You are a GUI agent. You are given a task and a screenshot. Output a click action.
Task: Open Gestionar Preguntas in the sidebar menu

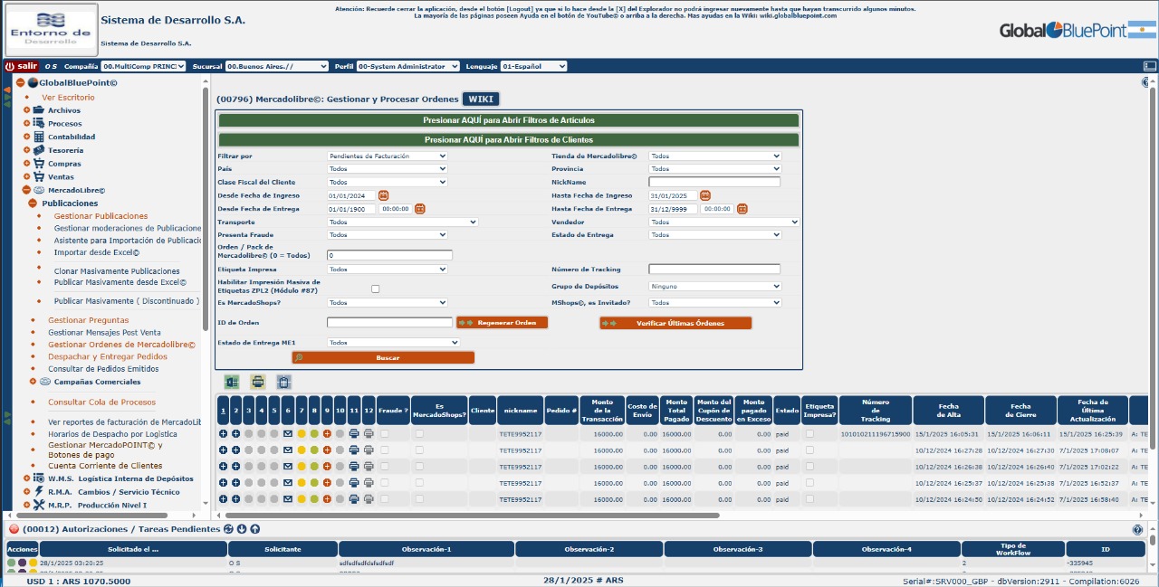tap(88, 320)
